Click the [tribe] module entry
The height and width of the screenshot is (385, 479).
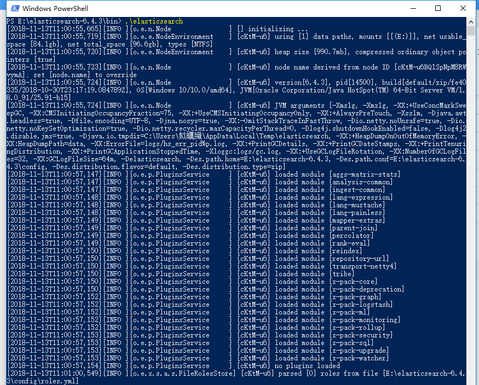pos(342,273)
